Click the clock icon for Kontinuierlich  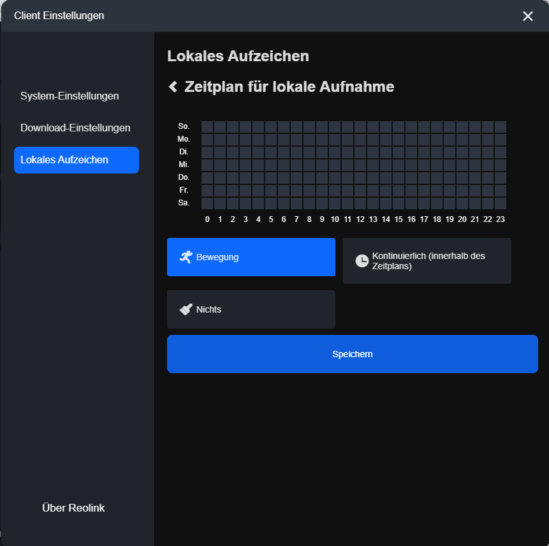[x=362, y=261]
